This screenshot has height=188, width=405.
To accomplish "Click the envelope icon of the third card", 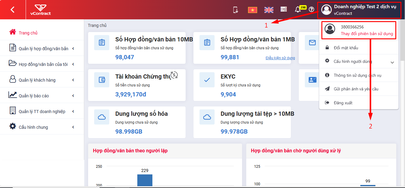I will click(312, 43).
